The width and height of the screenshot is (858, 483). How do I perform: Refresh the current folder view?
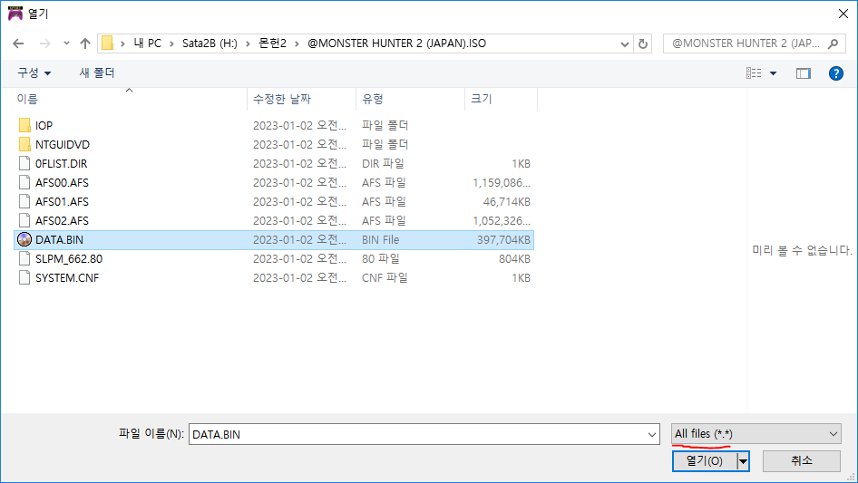click(644, 43)
